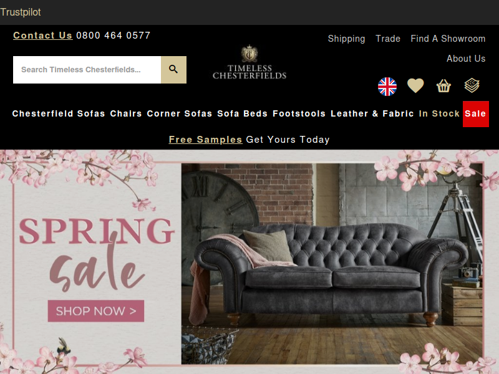Open the fabric samples stack icon
Viewport: 499px width, 374px height.
(472, 85)
